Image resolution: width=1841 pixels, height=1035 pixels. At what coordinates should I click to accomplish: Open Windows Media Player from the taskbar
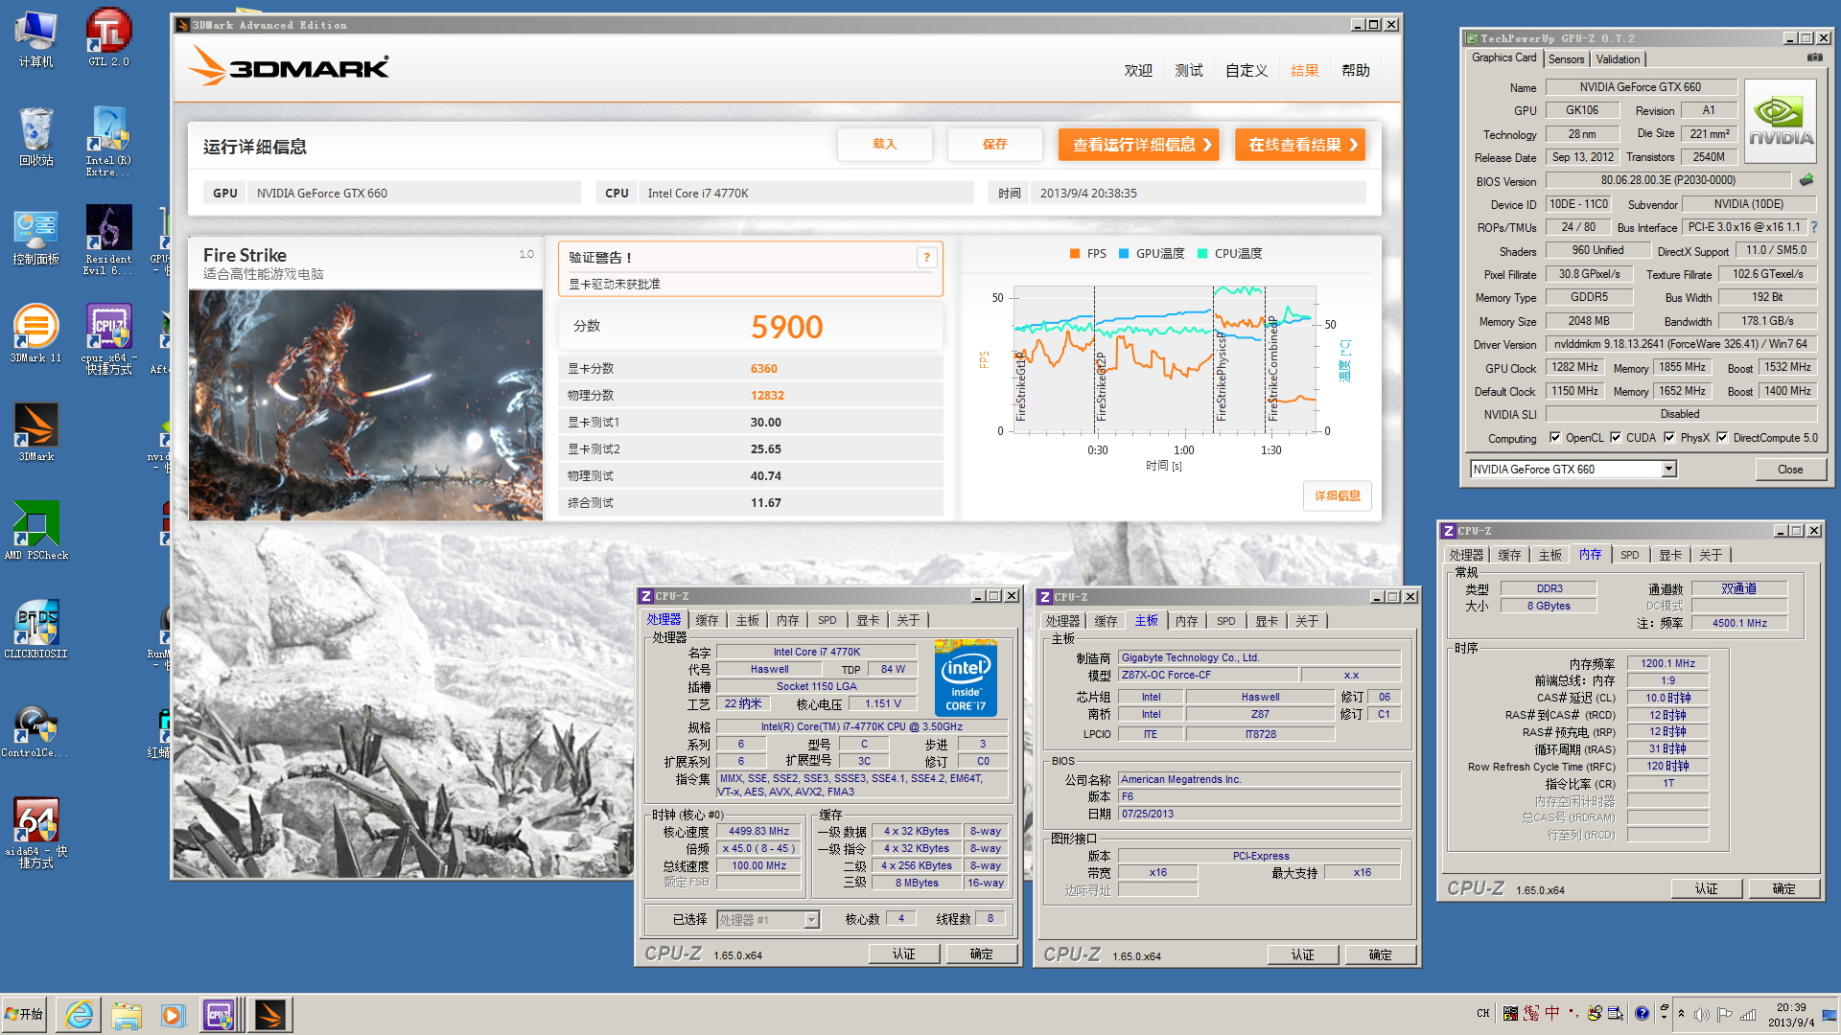(x=173, y=1015)
